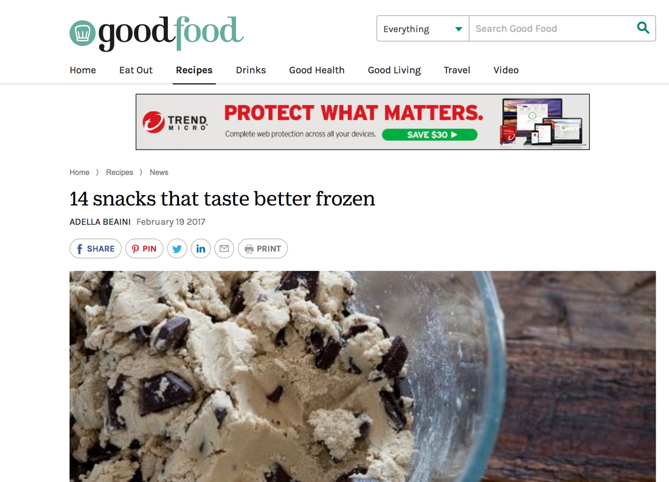Email this article via envelope icon
This screenshot has height=482, width=669.
coord(224,249)
